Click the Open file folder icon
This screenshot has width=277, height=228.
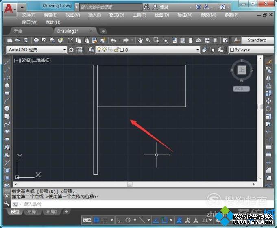[x=17, y=40]
